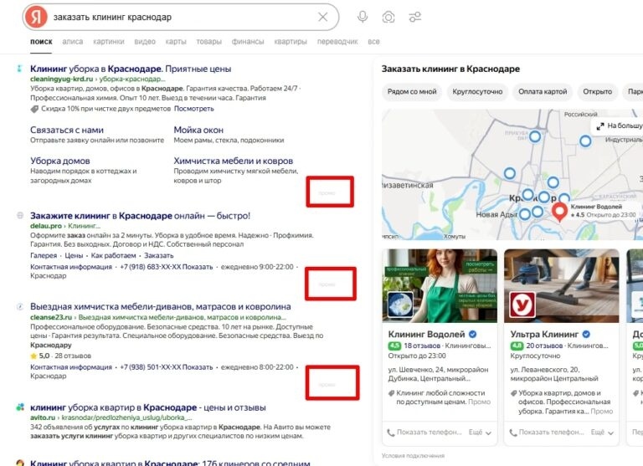Image resolution: width=643 pixels, height=466 pixels.
Task: Click the verified badge beside 'Ультра Клининг'
Action: click(586, 334)
